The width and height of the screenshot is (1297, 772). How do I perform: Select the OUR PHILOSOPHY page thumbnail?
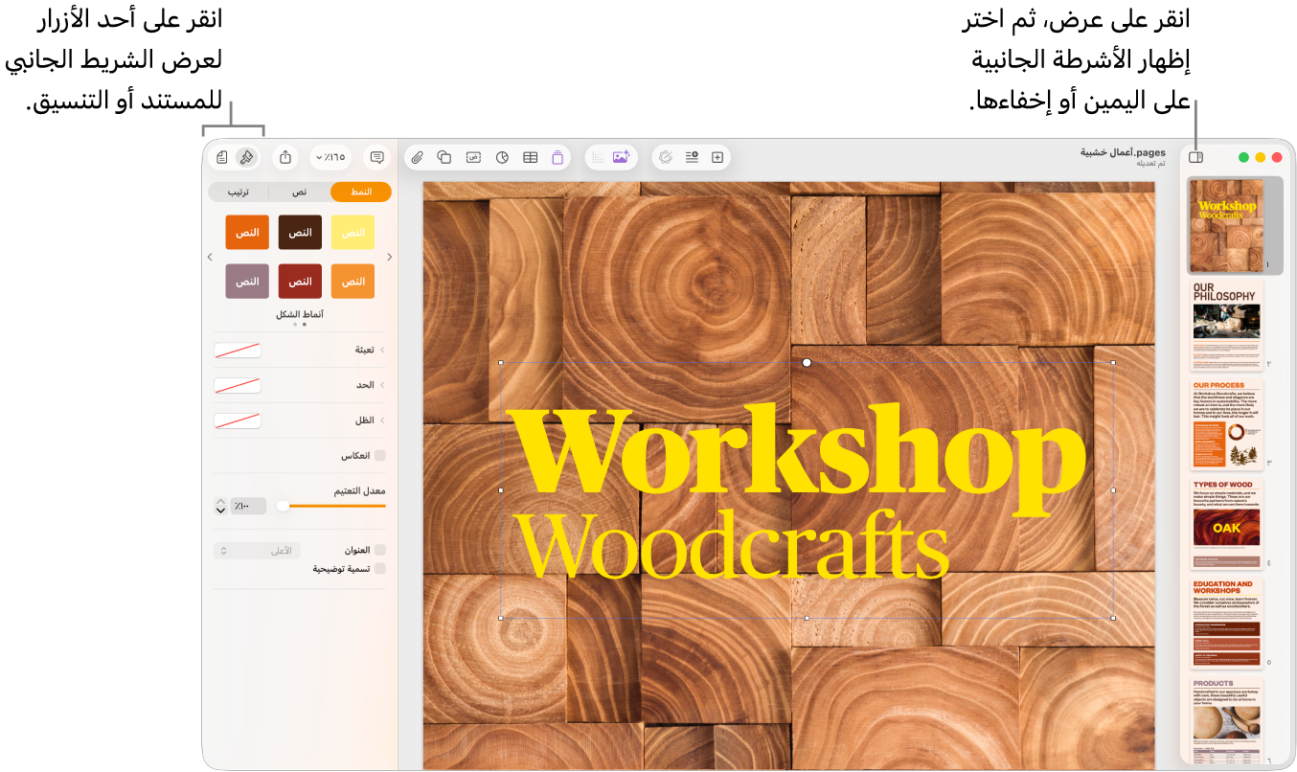pos(1226,326)
